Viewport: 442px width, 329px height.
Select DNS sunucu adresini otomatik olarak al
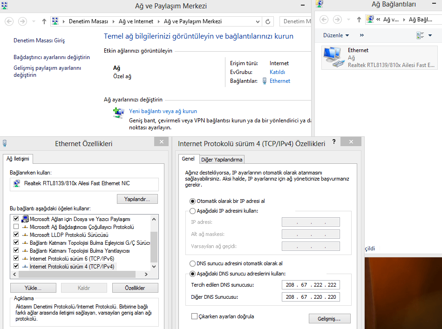pos(192,264)
